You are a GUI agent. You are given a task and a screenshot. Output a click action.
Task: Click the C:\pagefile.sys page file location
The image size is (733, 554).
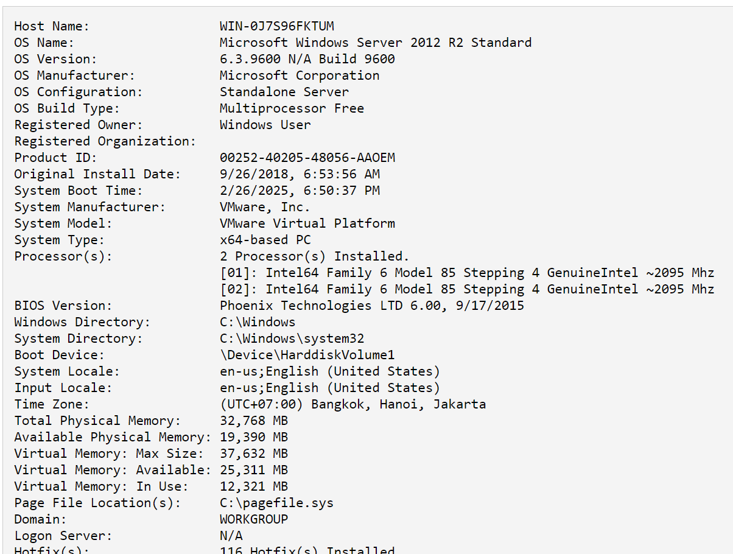click(x=276, y=503)
